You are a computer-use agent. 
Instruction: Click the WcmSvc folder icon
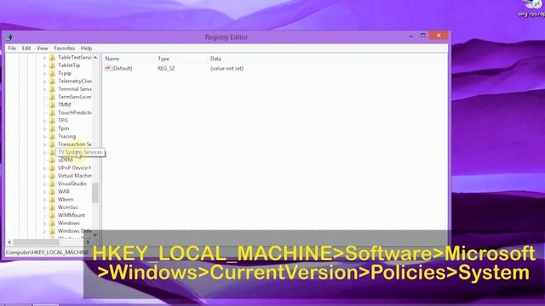click(x=52, y=207)
